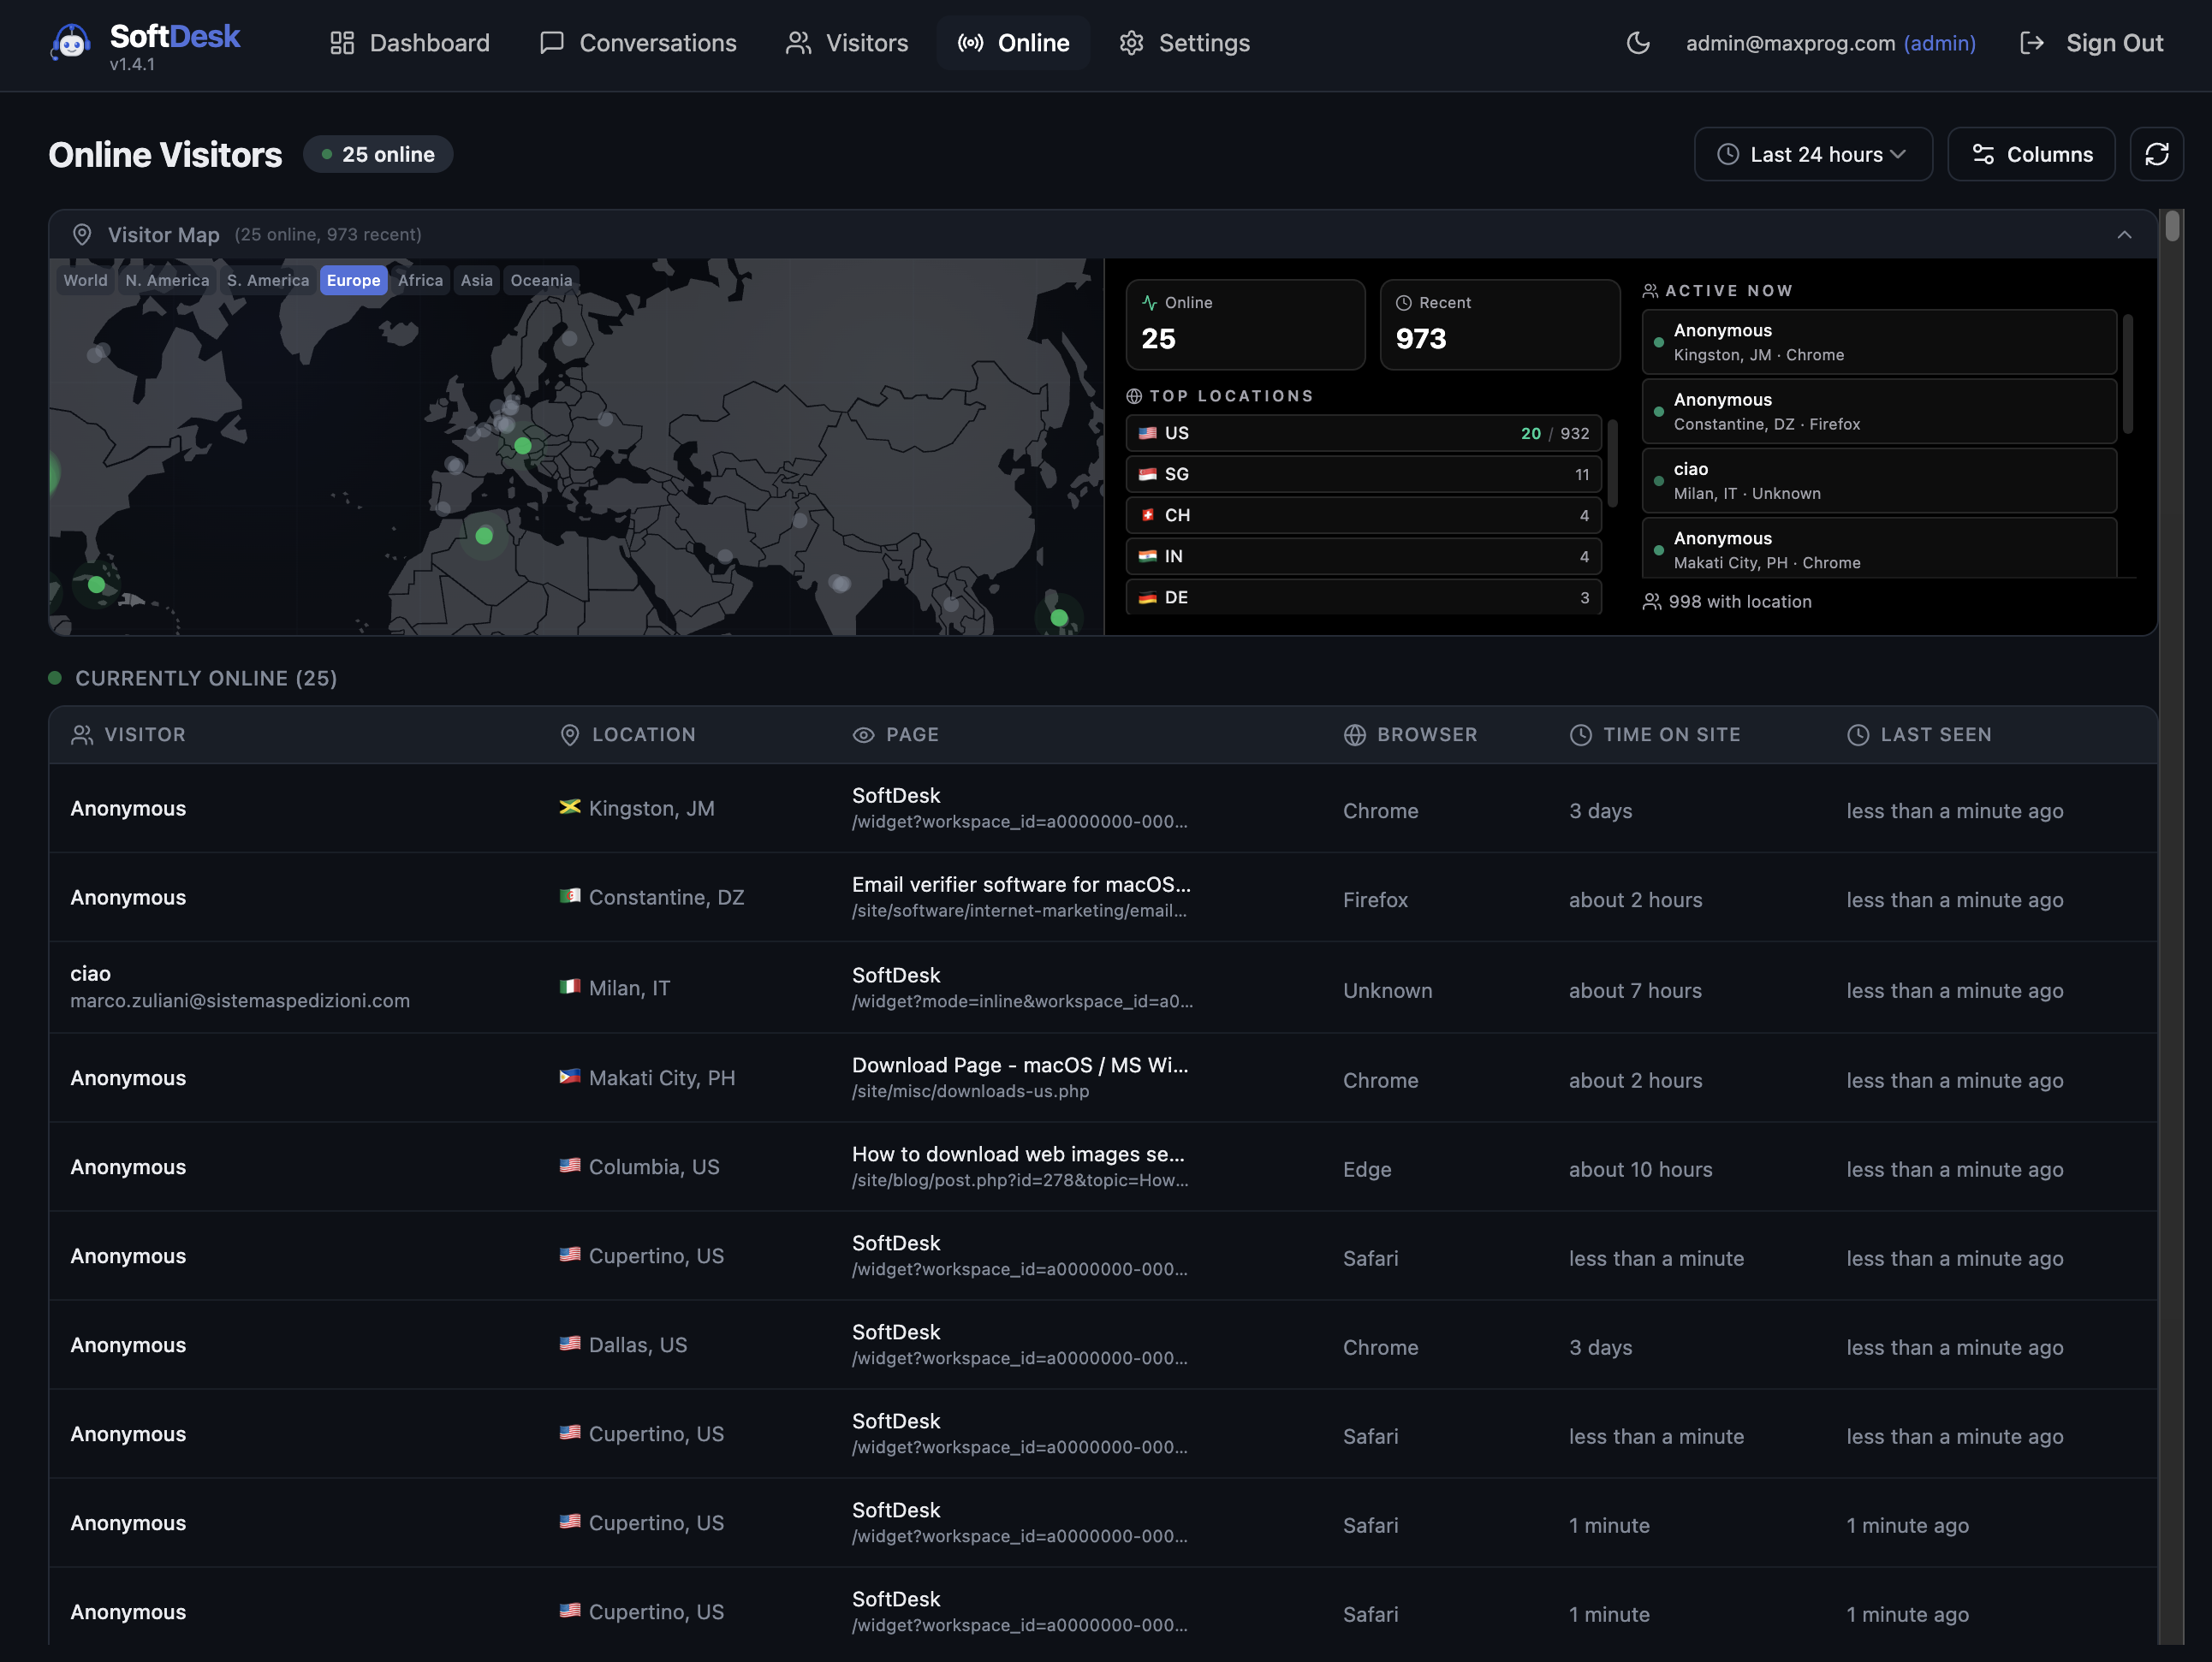Viewport: 2212px width, 1662px height.
Task: Collapse the Visitor Map panel
Action: pyautogui.click(x=2124, y=234)
